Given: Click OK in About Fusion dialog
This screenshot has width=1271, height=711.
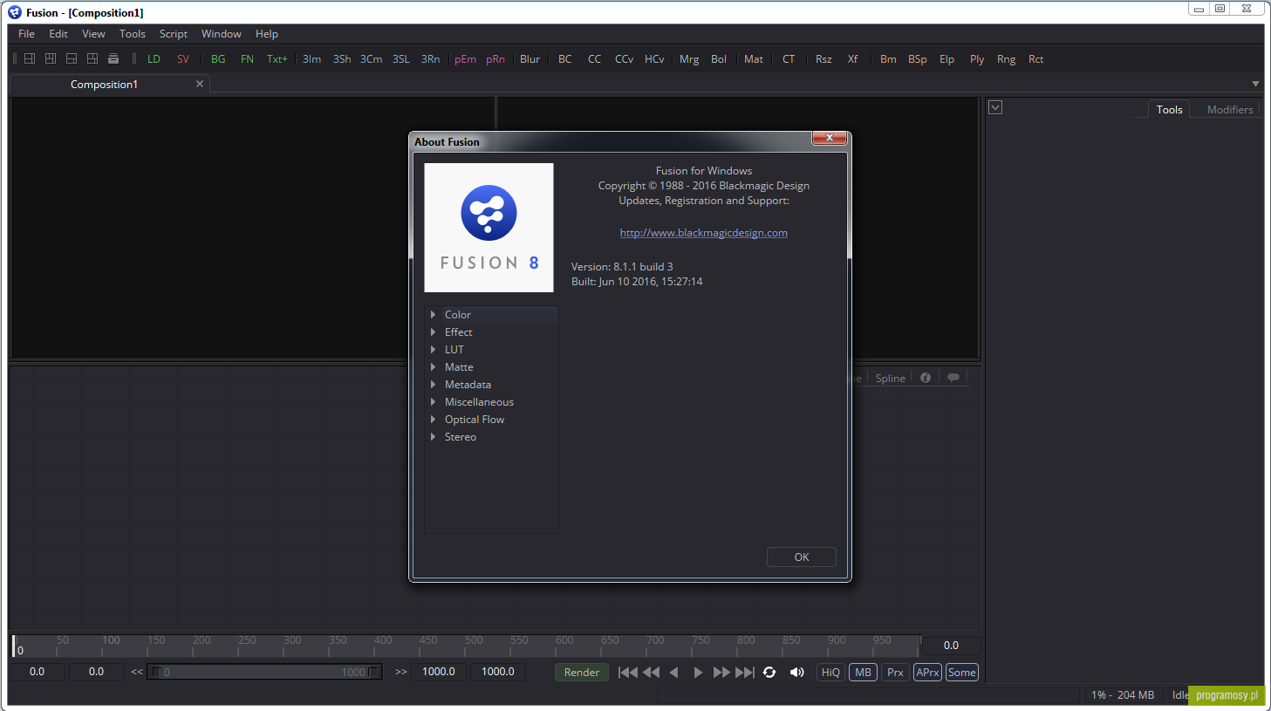Looking at the screenshot, I should (802, 557).
